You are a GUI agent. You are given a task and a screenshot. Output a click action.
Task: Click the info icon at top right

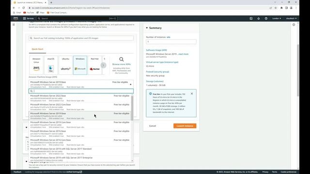tap(294, 25)
